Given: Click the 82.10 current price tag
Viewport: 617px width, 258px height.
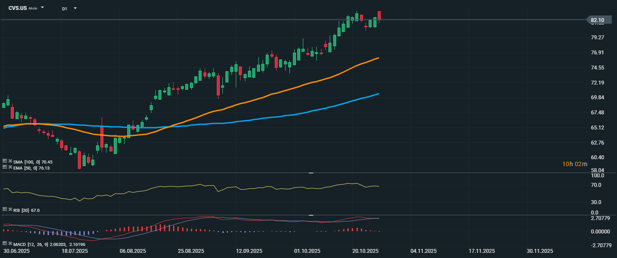Looking at the screenshot, I should pyautogui.click(x=599, y=20).
